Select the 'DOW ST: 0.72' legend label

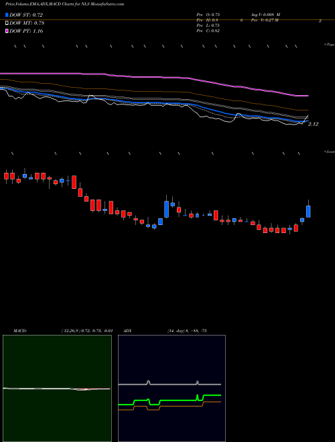pos(26,15)
